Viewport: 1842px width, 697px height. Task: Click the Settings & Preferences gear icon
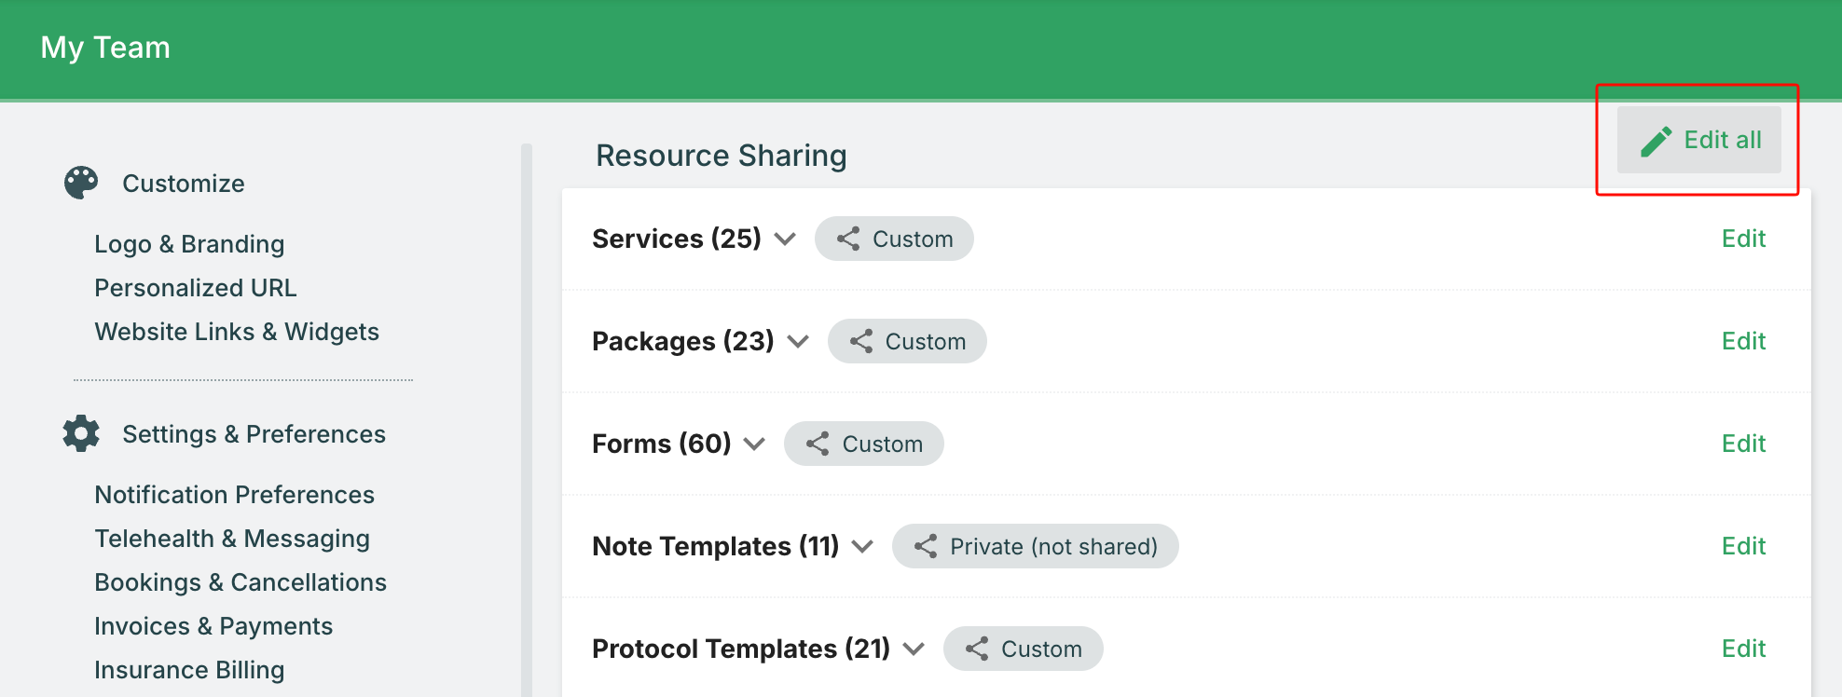[x=81, y=433]
